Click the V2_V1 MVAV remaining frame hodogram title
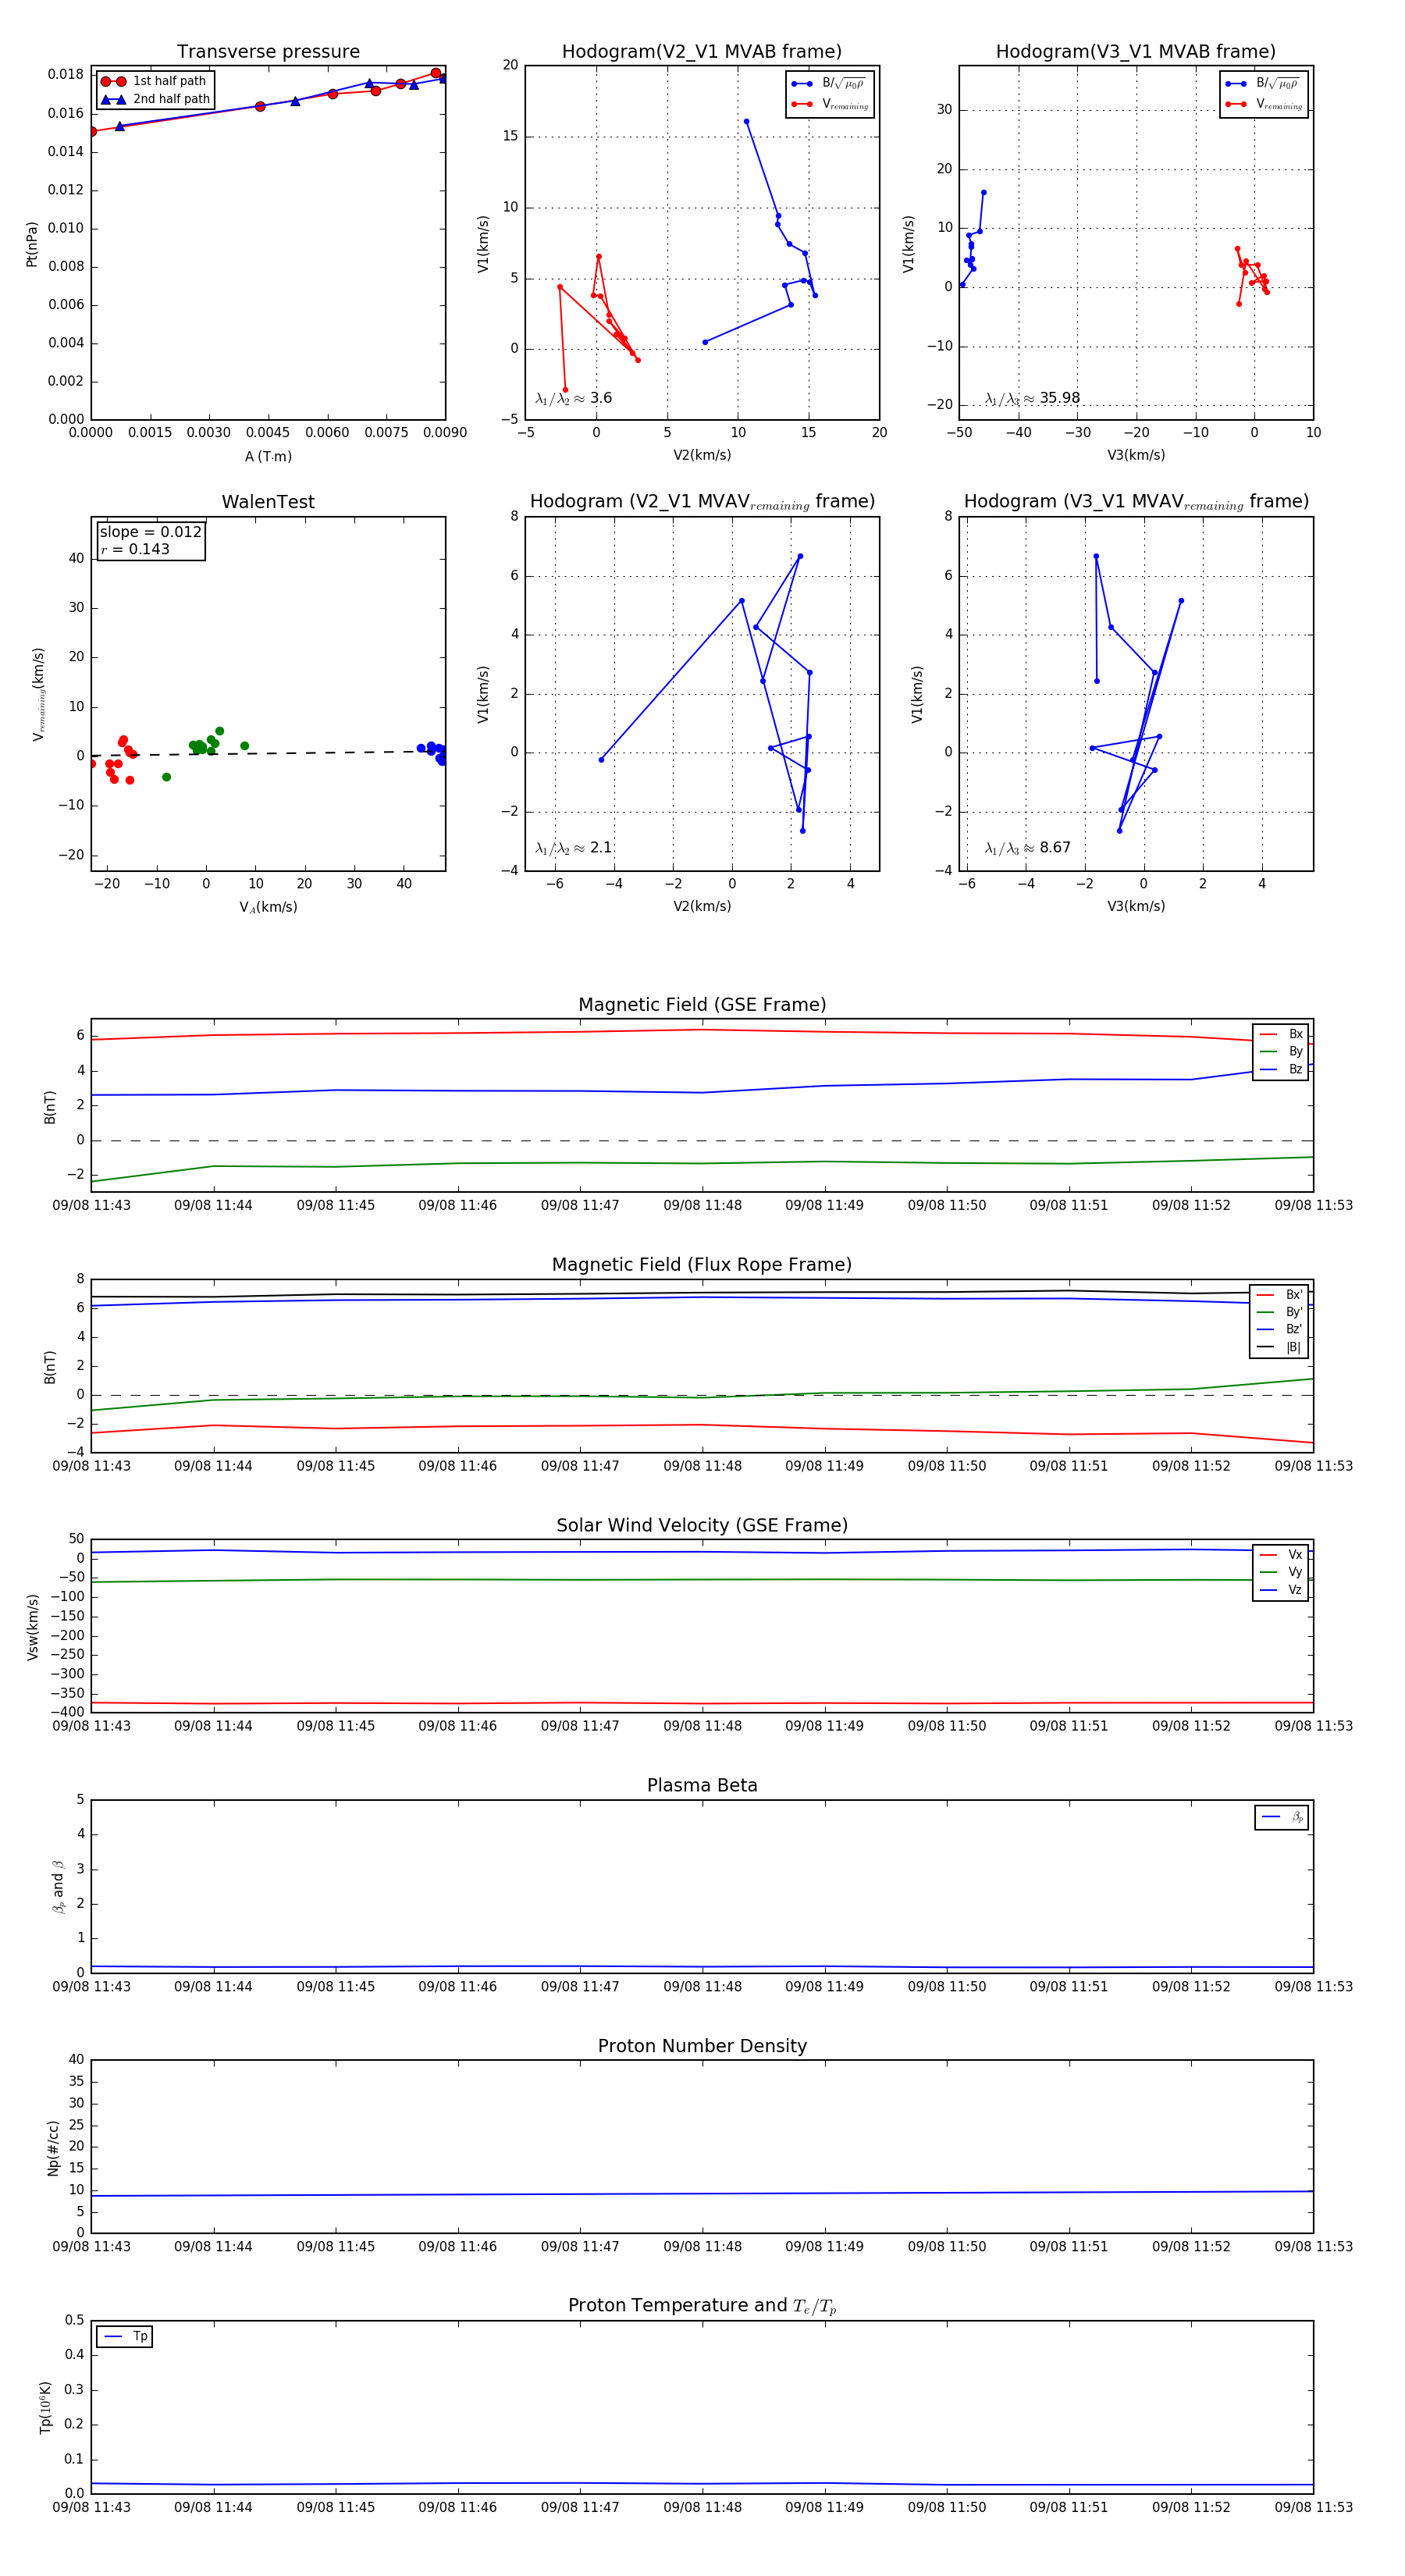 pos(702,502)
